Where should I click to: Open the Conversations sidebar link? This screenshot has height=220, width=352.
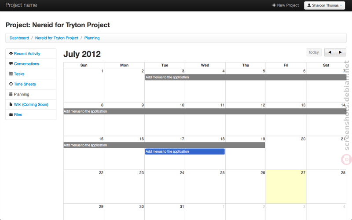click(x=26, y=64)
